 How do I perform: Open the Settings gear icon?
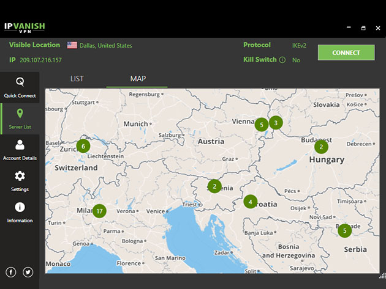coord(20,176)
